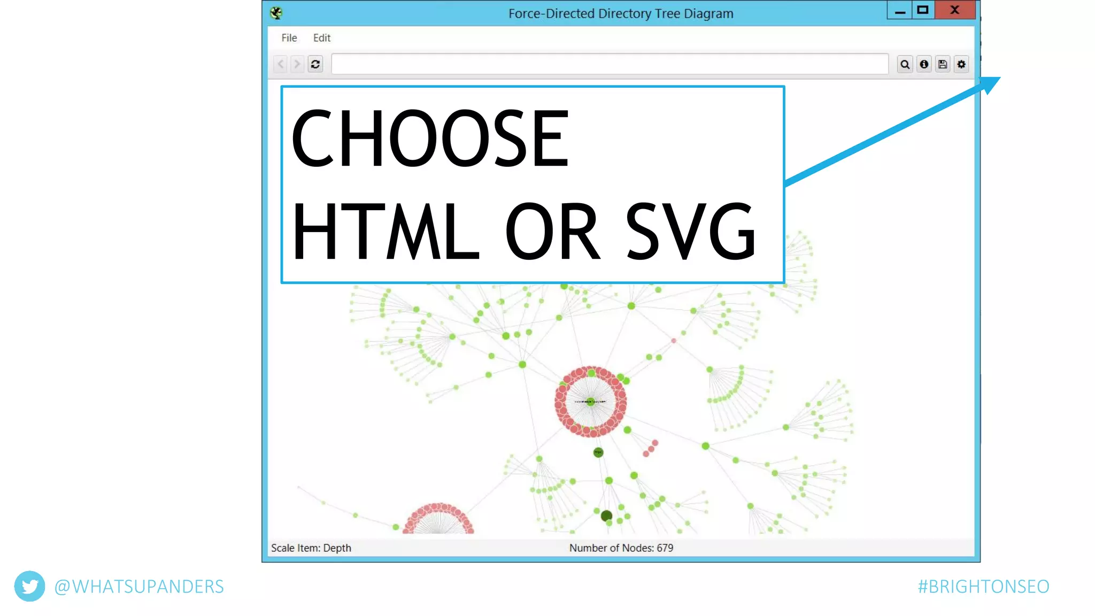The height and width of the screenshot is (616, 1095).
Task: Select the dark green node below the red ring
Action: [x=598, y=452]
